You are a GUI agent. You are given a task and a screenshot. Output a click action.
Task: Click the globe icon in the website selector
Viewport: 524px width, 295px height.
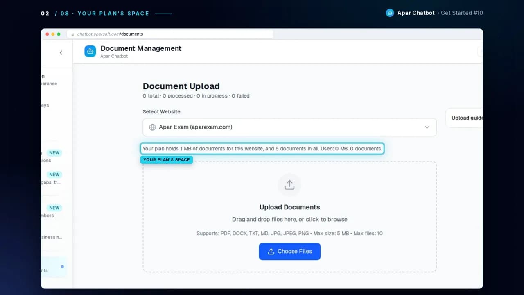click(152, 127)
